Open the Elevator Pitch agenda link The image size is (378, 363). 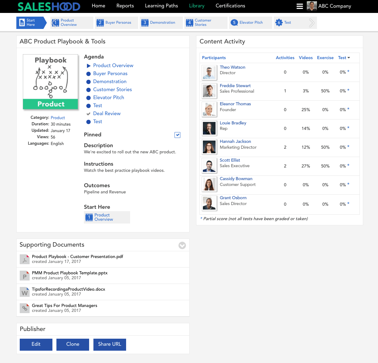(109, 98)
